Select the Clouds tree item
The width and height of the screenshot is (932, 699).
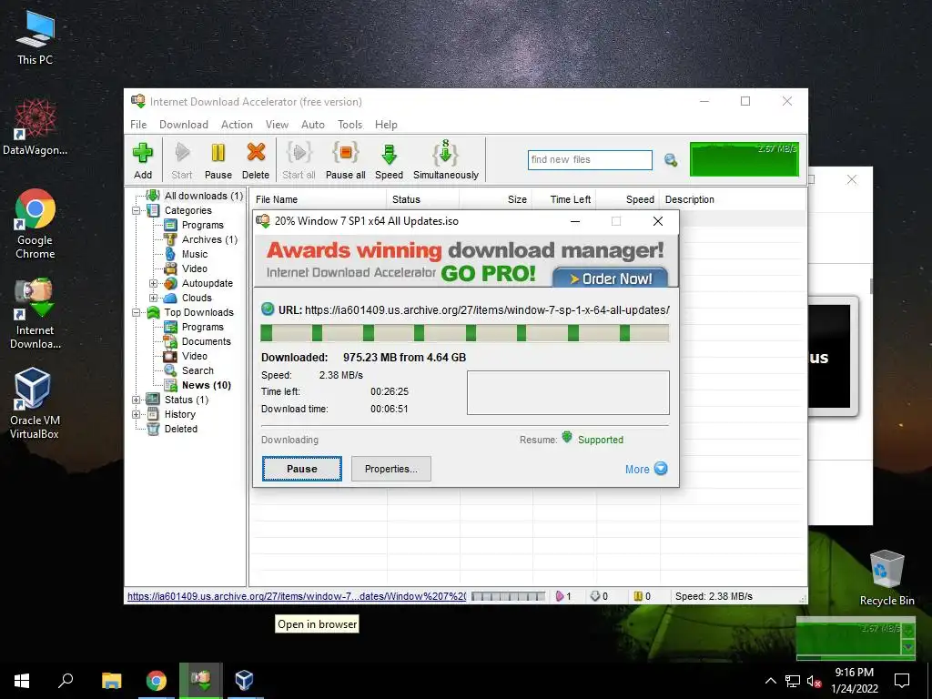(197, 298)
